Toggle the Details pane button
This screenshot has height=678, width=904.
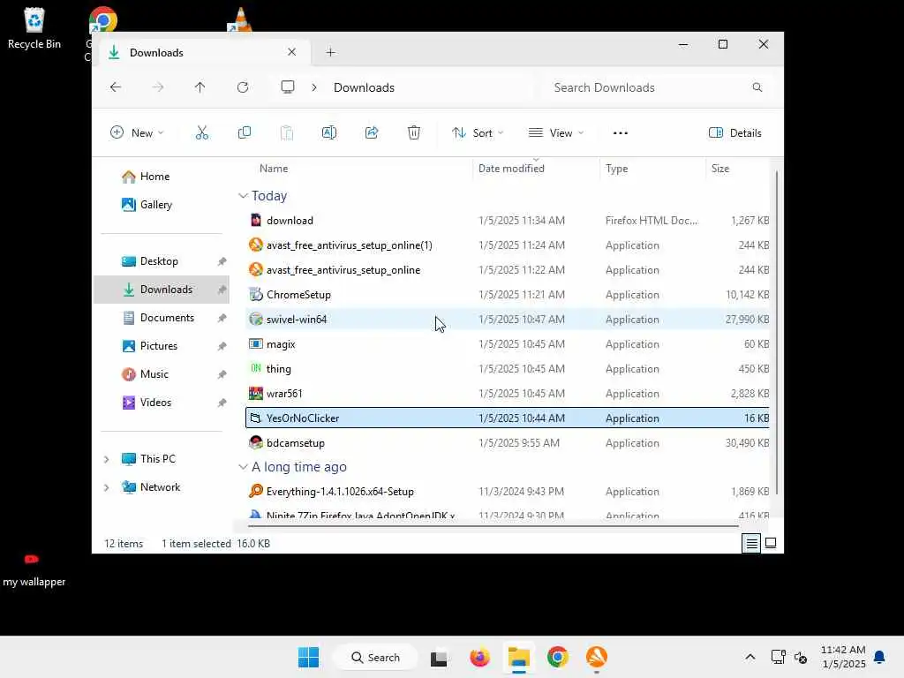tap(735, 132)
